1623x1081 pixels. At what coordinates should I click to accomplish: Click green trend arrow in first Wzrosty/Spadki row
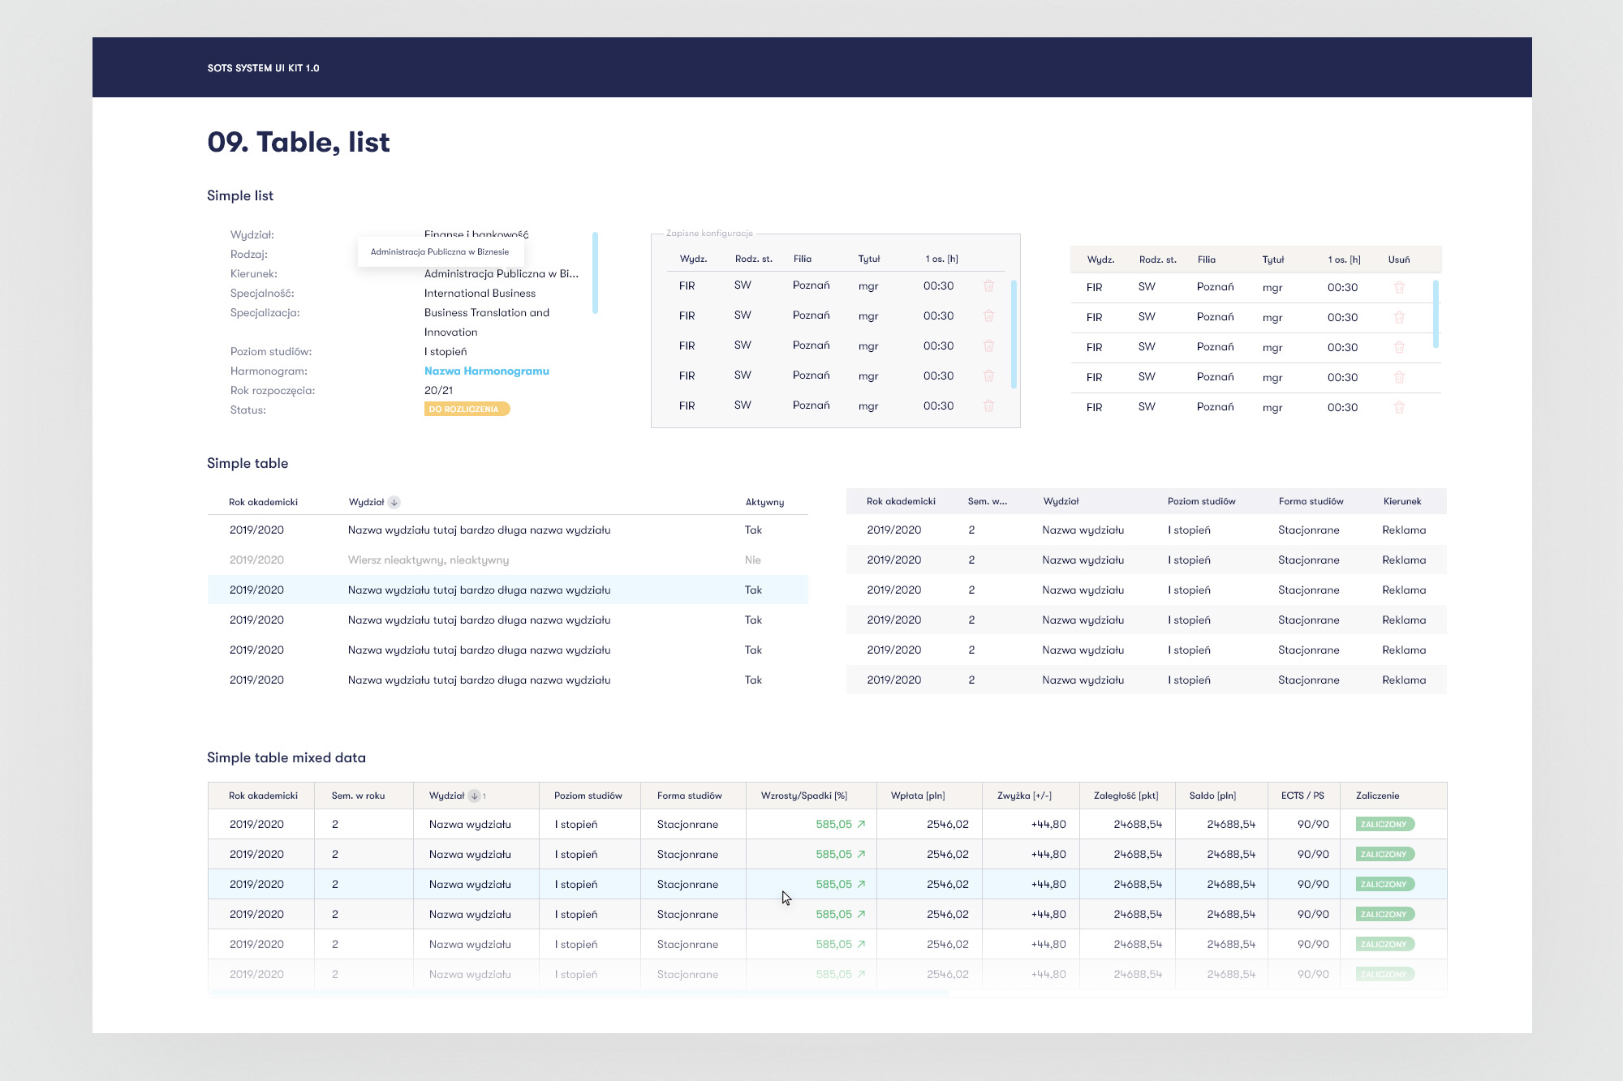tap(861, 824)
